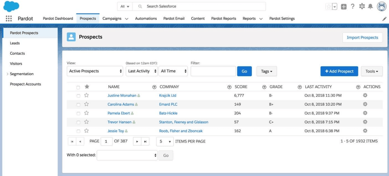
Task: Check the box for Pamela Ebert
Action: click(78, 113)
